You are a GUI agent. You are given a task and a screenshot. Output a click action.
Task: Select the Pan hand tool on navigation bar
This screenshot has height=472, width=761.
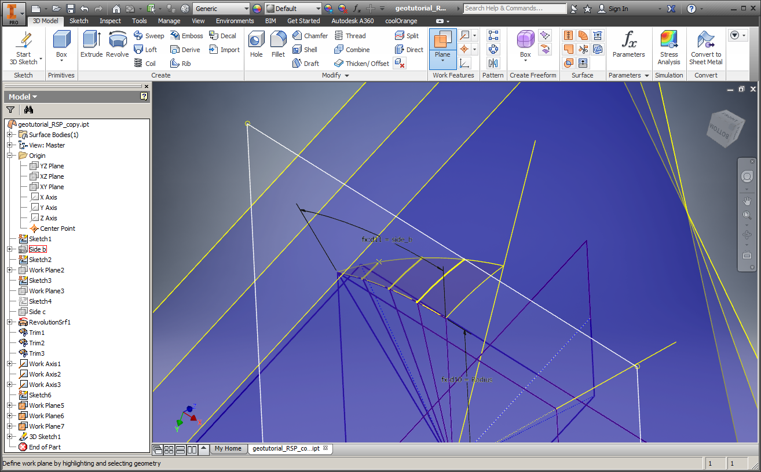click(747, 201)
